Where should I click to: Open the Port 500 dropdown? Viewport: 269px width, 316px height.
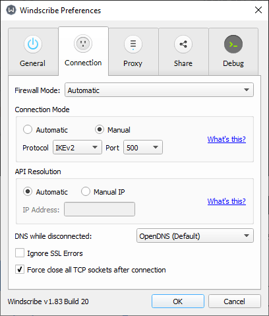143,147
